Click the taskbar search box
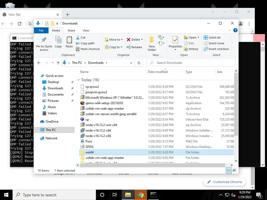Viewport: 267px width, 200px height. [54, 195]
